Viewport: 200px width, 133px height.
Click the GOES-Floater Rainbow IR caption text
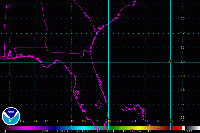click(x=97, y=131)
